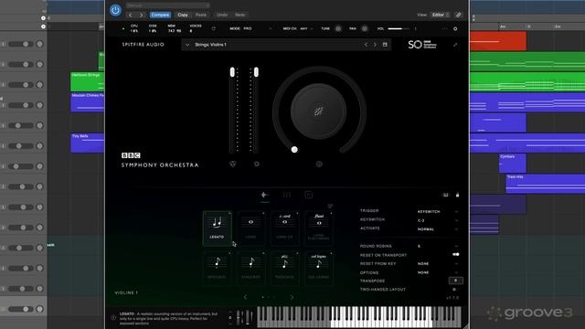Click the Transpose value field
Screen dimensions: 585x329
pyautogui.click(x=455, y=281)
